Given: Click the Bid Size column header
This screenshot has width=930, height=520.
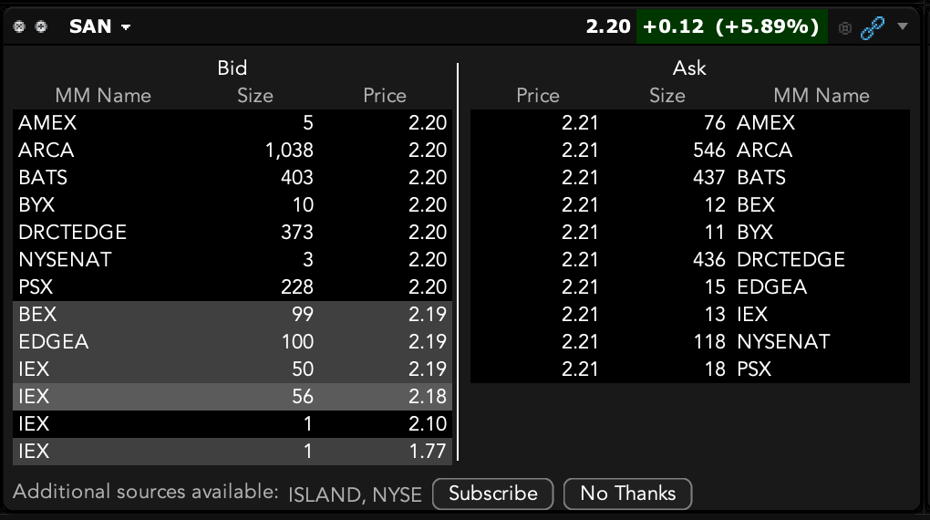Looking at the screenshot, I should (x=255, y=96).
